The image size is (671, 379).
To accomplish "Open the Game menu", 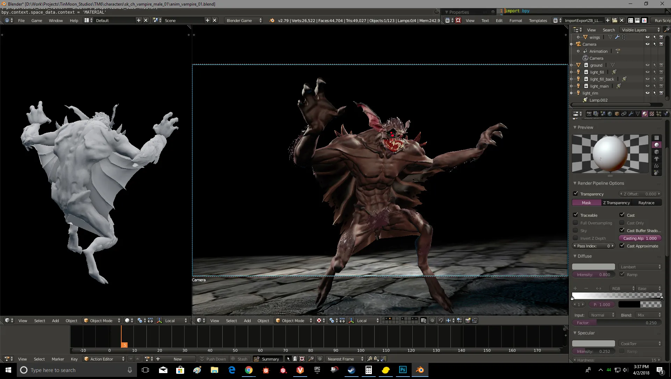I will tap(36, 21).
